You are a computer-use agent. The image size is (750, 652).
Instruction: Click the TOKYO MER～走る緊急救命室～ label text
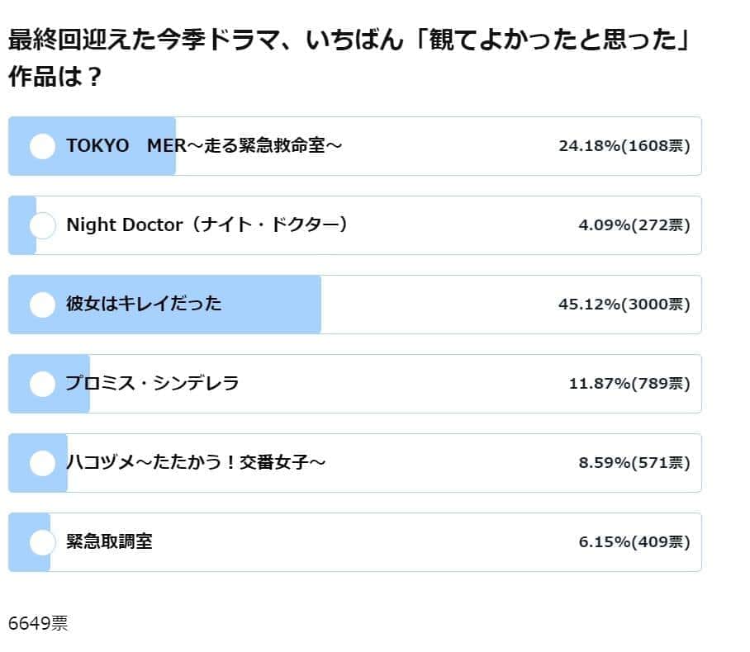tap(204, 146)
